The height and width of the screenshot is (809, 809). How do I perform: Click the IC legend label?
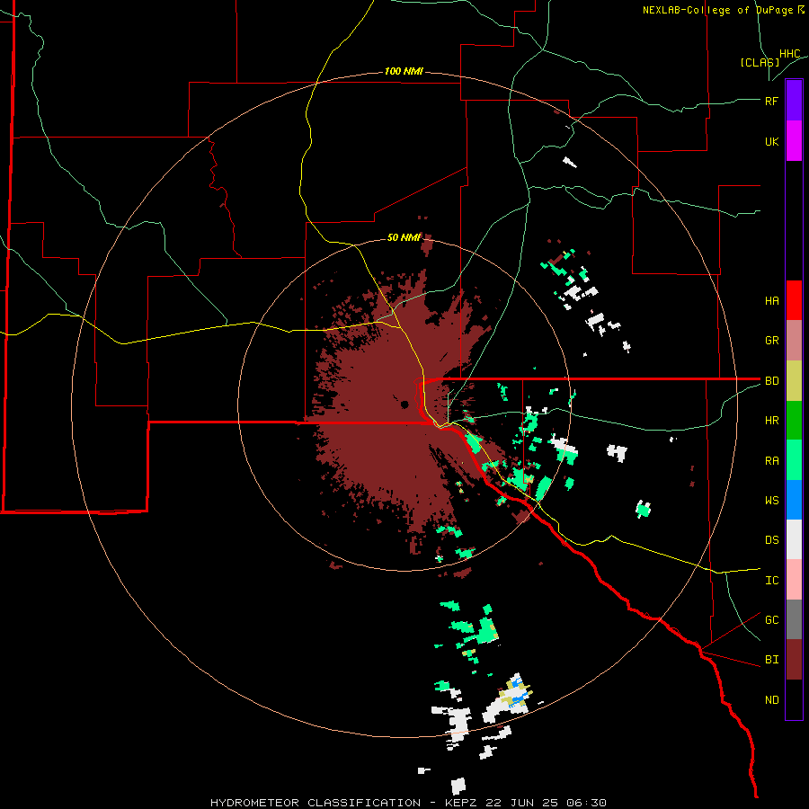[771, 581]
